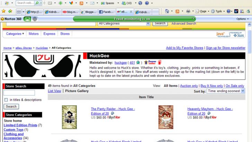Open Custom Toys category
Viewport: 252px width, 142px height.
point(13,130)
